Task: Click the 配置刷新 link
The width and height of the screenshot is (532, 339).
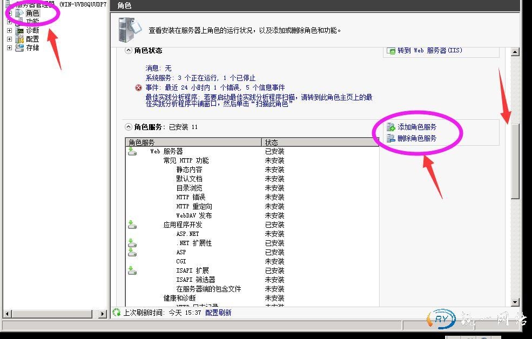Action: click(218, 313)
